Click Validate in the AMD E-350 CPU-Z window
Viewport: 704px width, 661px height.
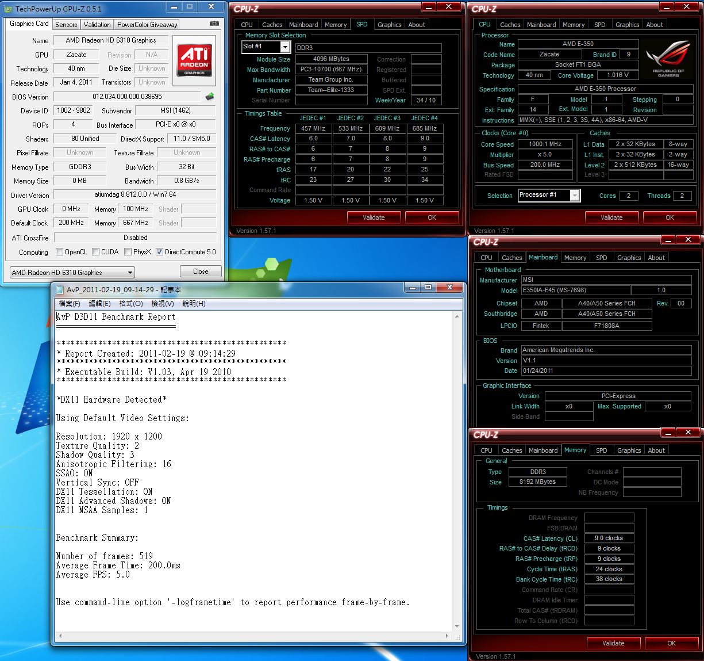pyautogui.click(x=611, y=217)
